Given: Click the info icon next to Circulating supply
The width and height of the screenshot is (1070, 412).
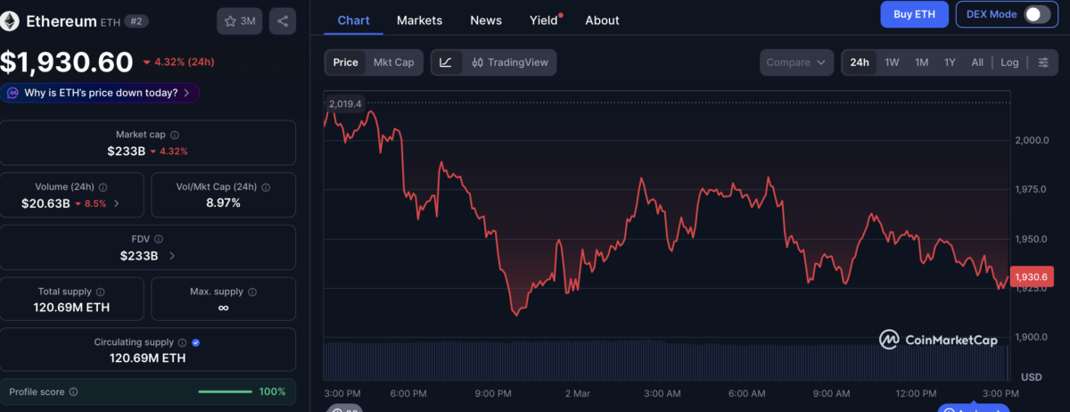Looking at the screenshot, I should pos(182,342).
